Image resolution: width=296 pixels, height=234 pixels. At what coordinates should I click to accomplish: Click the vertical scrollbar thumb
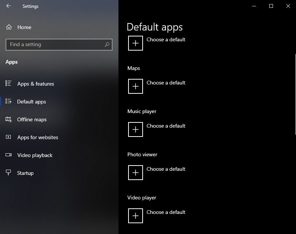point(295,94)
